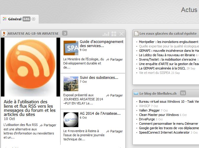Image resolution: width=199 pixels, height=148 pixels.
Task: Click the blue libellules.ch widget icon
Action: click(x=136, y=94)
